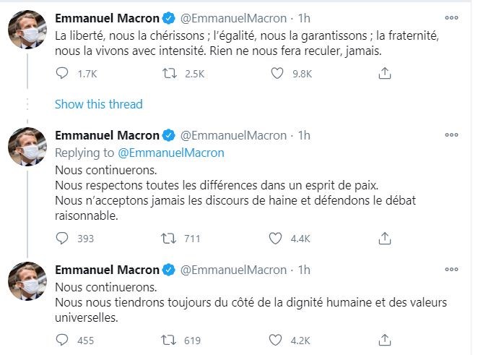Like the tweet with 9.8K likes

(x=277, y=73)
